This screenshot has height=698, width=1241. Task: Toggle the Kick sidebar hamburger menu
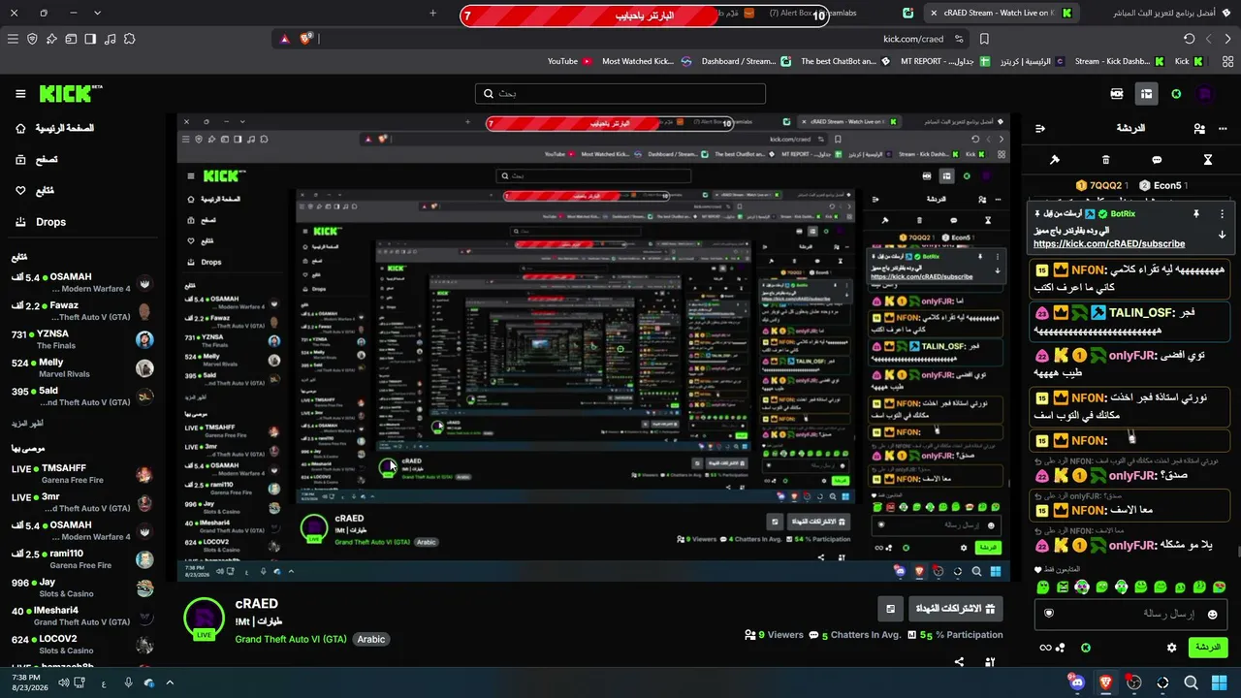(20, 94)
